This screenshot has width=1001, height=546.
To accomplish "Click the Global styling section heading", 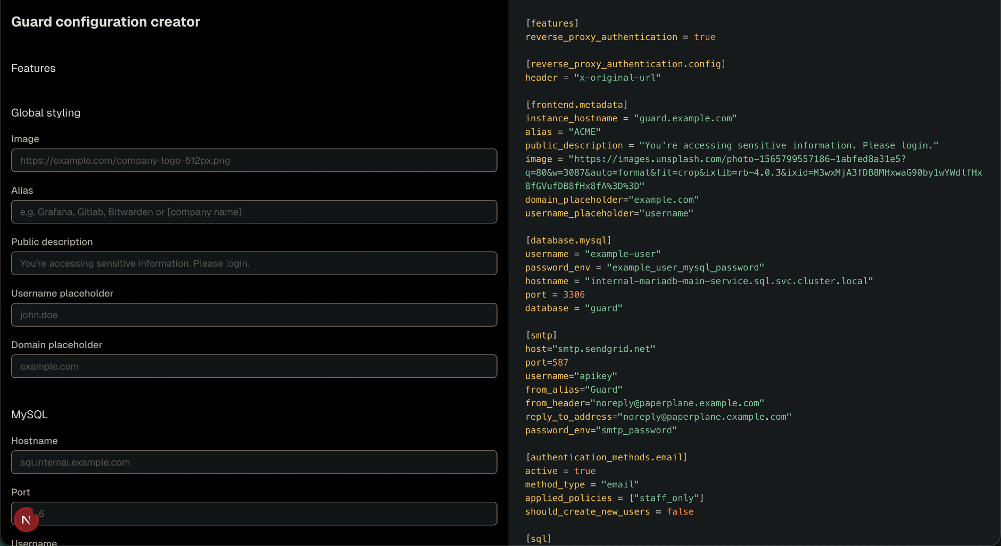I will coord(46,113).
